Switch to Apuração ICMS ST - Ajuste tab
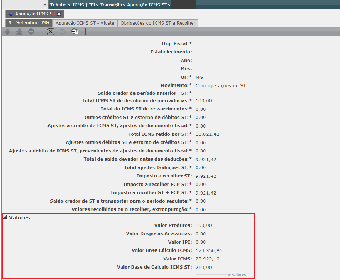340x280 pixels. [85, 23]
